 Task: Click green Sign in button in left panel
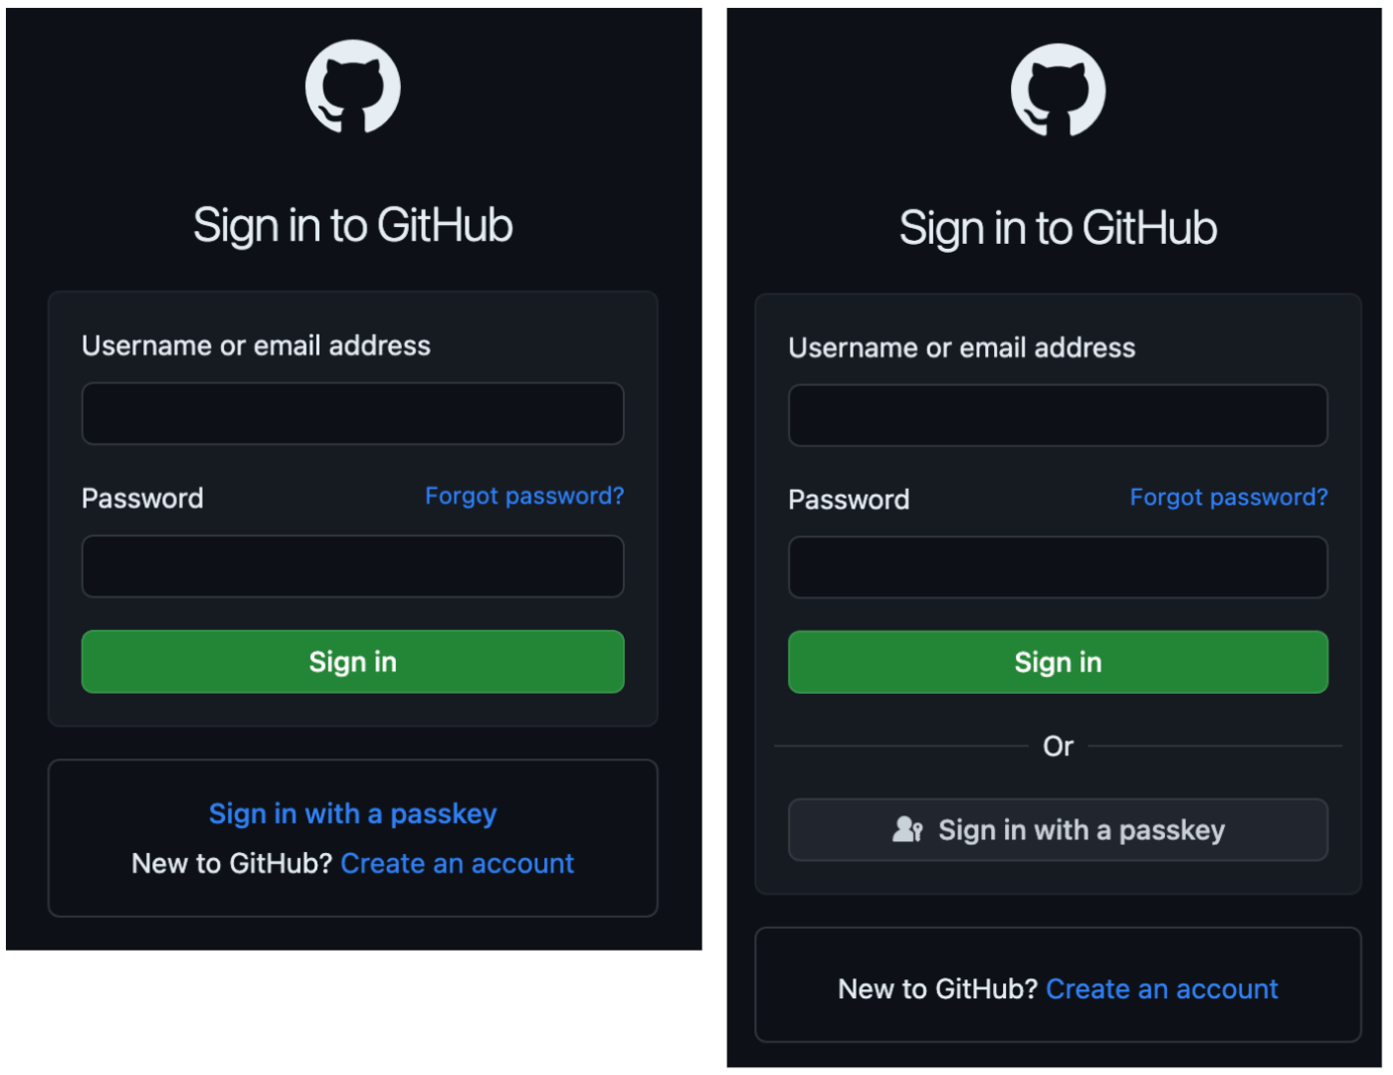pos(352,662)
